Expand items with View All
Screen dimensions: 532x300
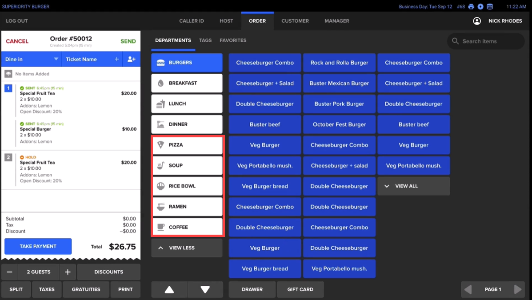point(413,186)
